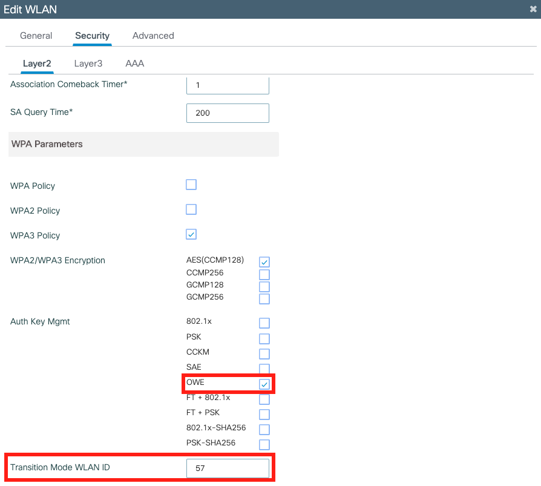Viewport: 541px width, 486px height.
Task: Enable the WPA Policy checkbox
Action: pyautogui.click(x=191, y=185)
